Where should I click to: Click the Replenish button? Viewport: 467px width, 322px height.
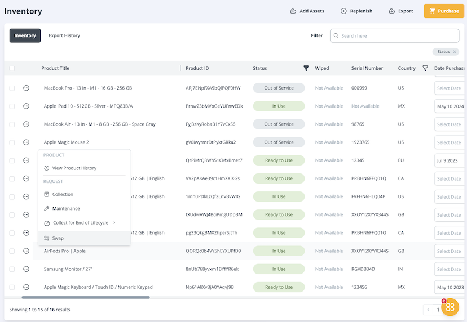tap(356, 11)
